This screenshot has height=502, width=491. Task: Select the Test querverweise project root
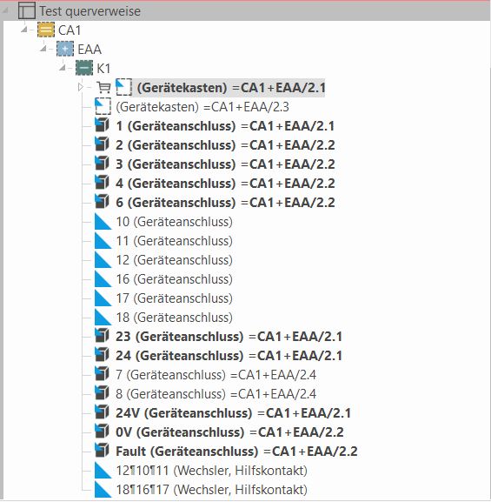tap(90, 11)
